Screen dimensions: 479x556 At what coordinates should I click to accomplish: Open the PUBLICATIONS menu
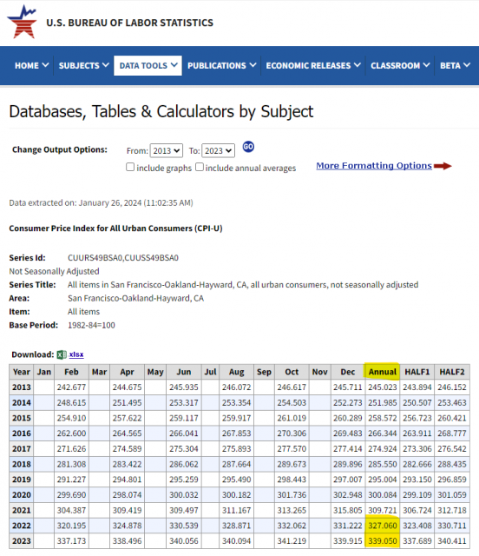tap(221, 66)
